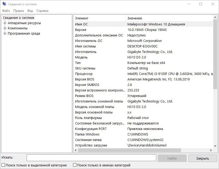Open the Вид menu
219x169 pixels.
(x=30, y=11)
